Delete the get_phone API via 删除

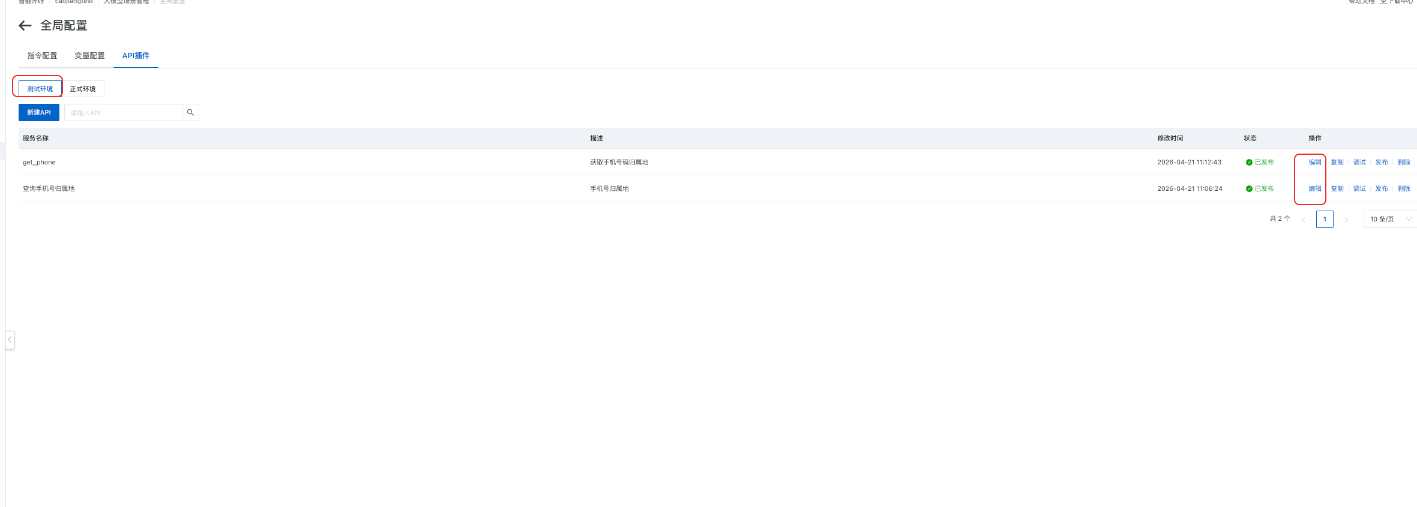tap(1404, 162)
